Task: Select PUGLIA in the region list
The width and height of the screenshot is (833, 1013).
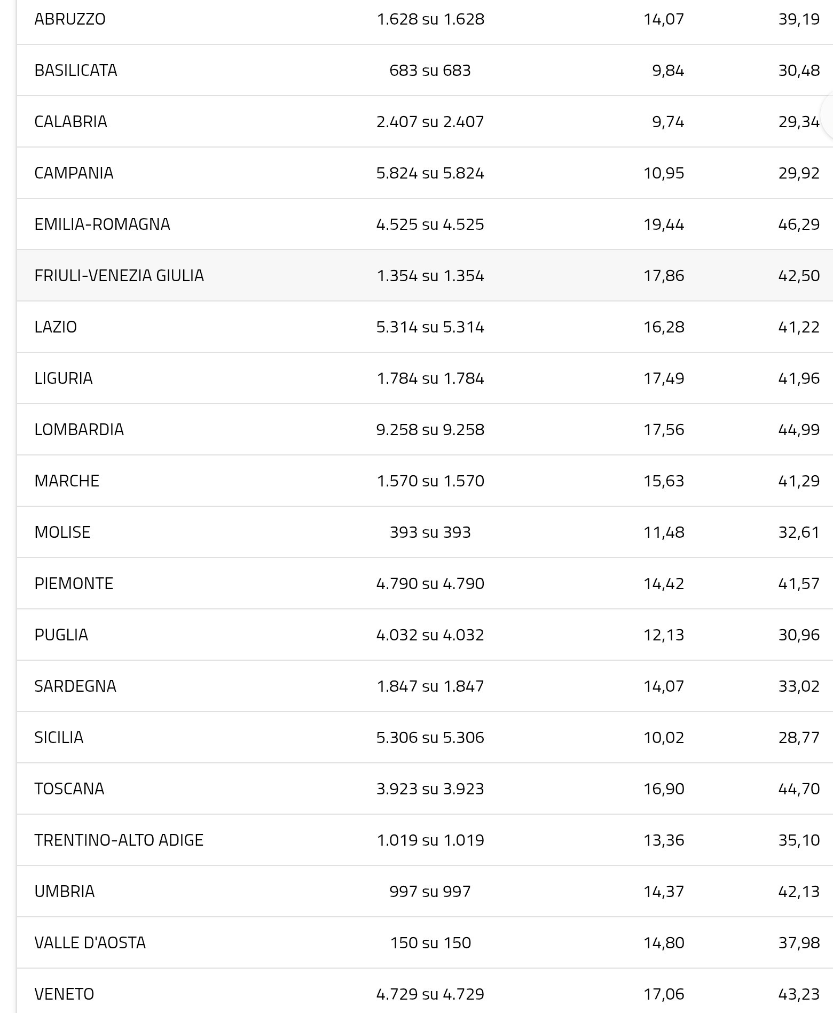Action: click(x=61, y=635)
